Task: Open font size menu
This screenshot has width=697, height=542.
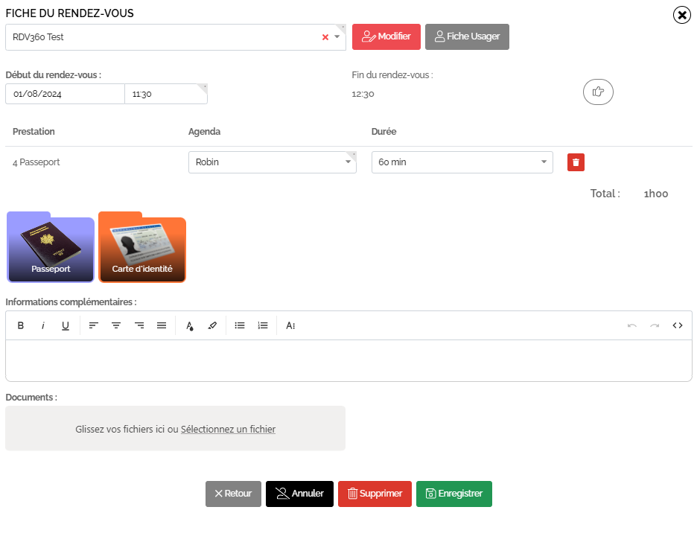Action: [x=290, y=325]
